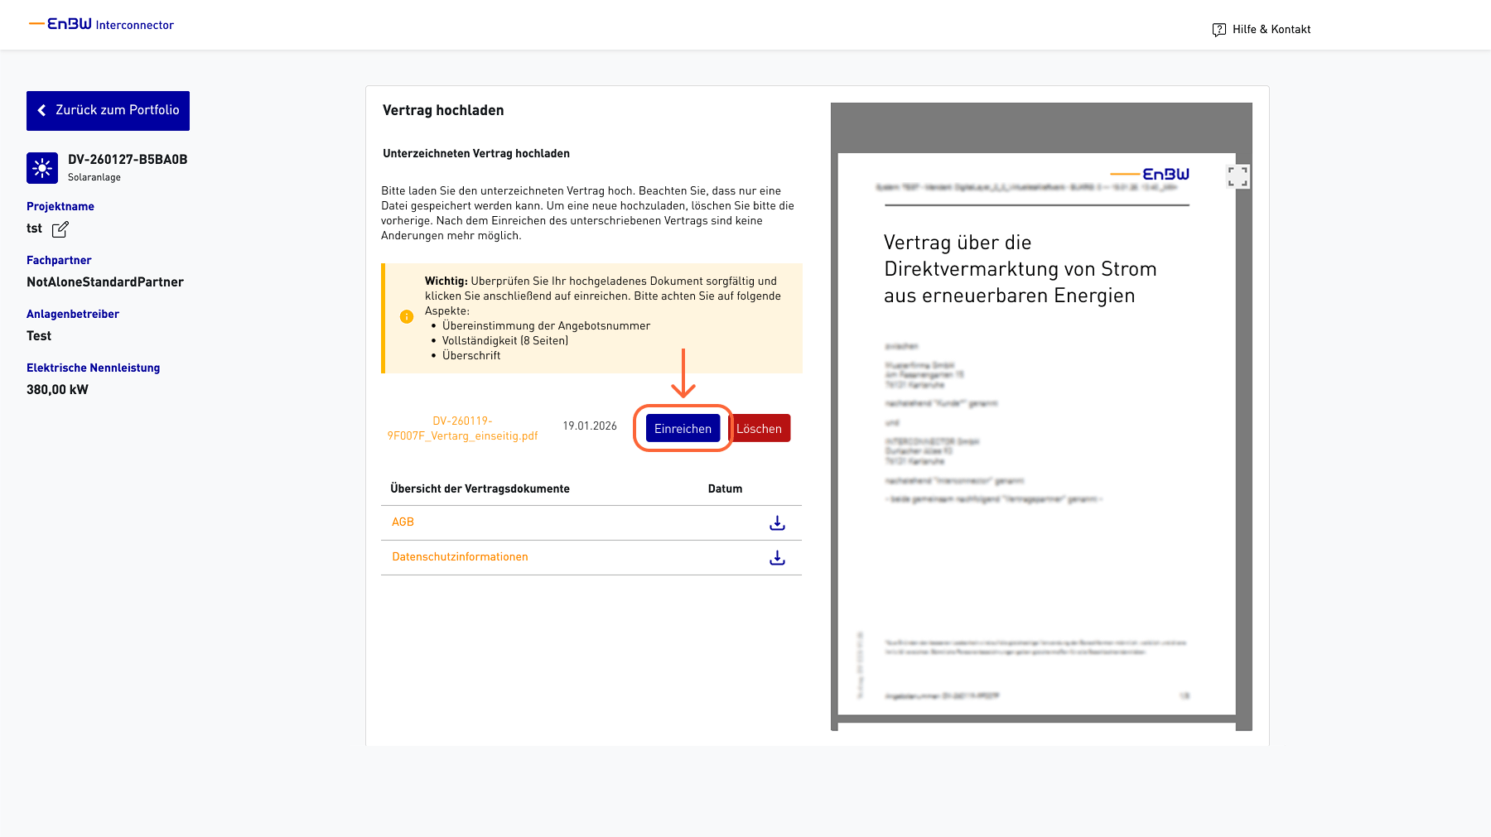Delete the uploaded file with Löschen

[759, 428]
